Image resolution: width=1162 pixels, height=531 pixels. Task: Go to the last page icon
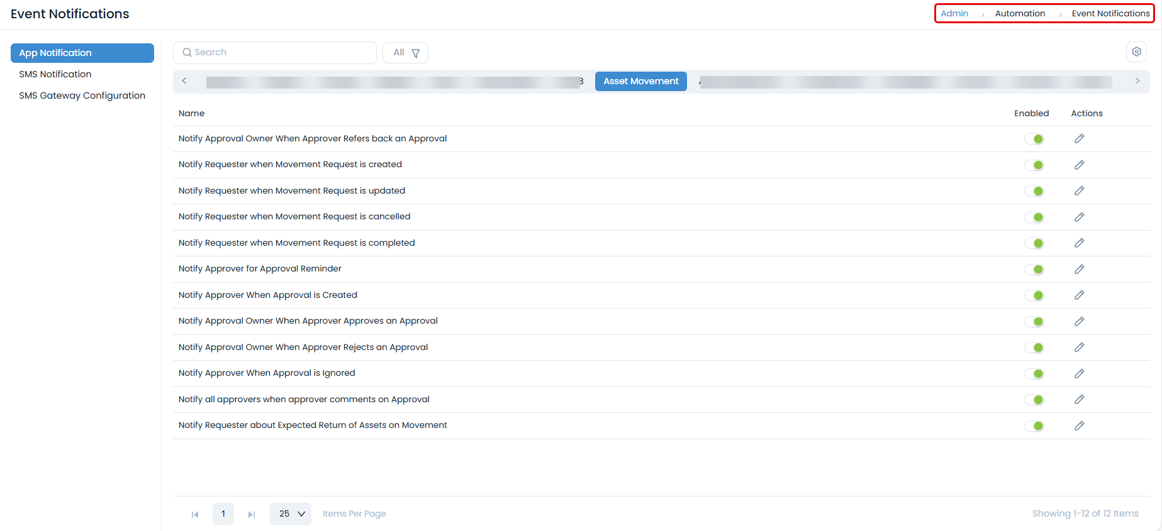(252, 514)
